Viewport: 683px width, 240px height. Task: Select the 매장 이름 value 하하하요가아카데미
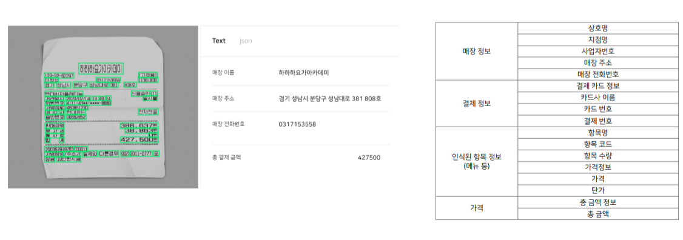[304, 72]
